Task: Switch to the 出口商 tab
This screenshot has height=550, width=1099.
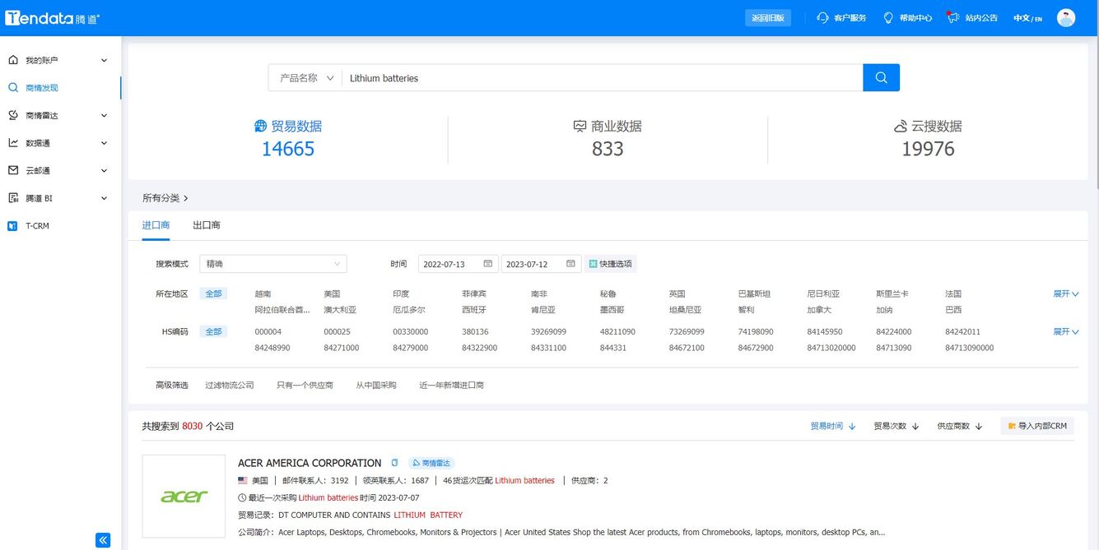Action: point(207,224)
